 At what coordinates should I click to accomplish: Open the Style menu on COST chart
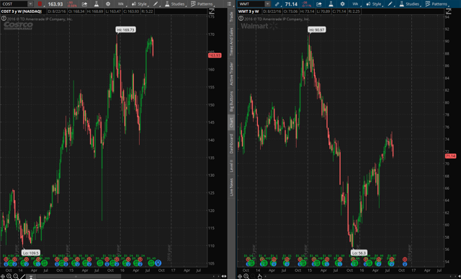139,4
